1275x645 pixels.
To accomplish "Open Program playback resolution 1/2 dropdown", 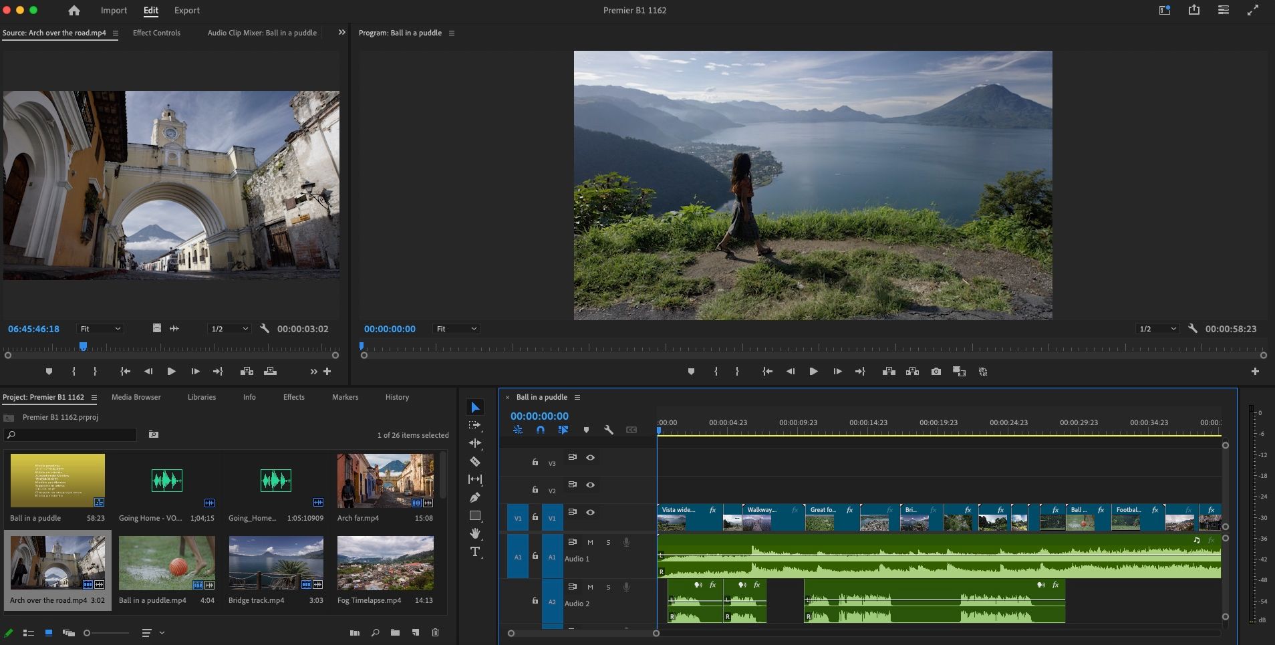I will coord(1159,329).
